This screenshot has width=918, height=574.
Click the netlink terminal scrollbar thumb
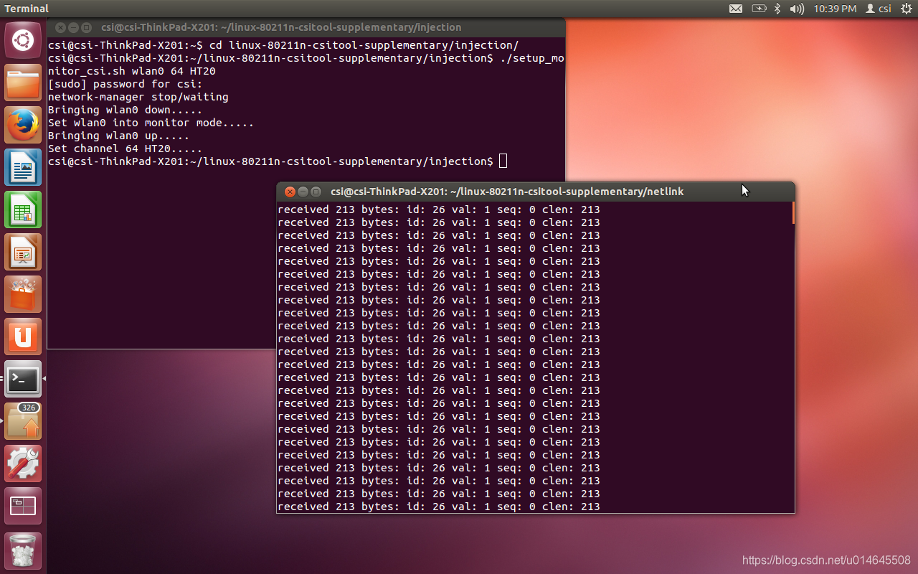point(792,213)
